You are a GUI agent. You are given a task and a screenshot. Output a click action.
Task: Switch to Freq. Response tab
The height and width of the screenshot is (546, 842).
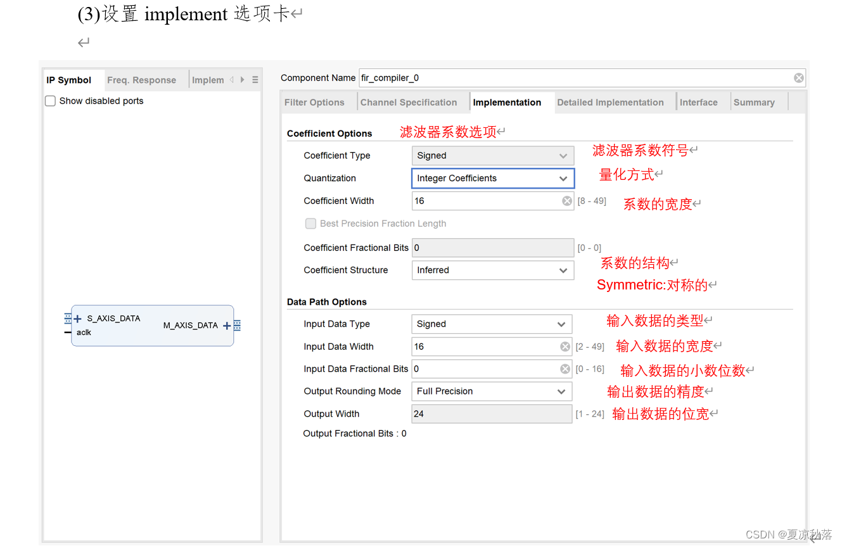(142, 80)
